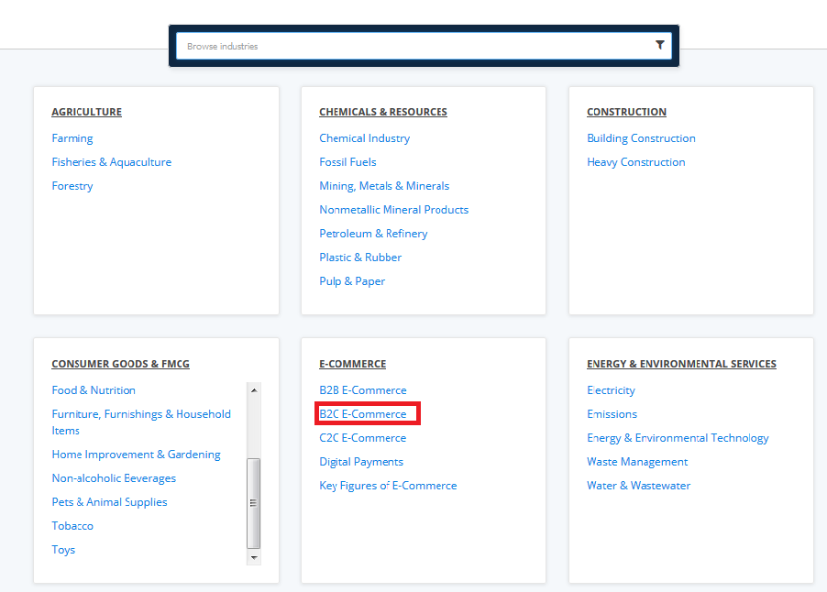Screen dimensions: 827x592
Task: Click the Pulp & Paper link
Action: [352, 281]
